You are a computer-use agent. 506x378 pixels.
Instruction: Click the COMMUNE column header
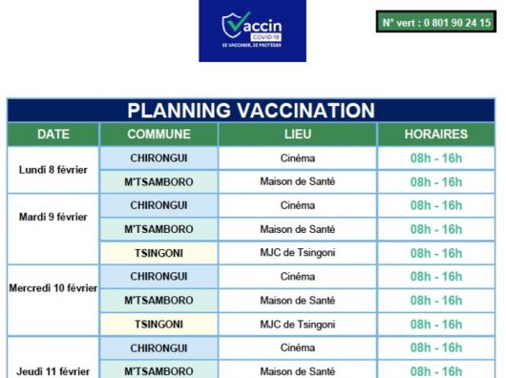pyautogui.click(x=158, y=135)
